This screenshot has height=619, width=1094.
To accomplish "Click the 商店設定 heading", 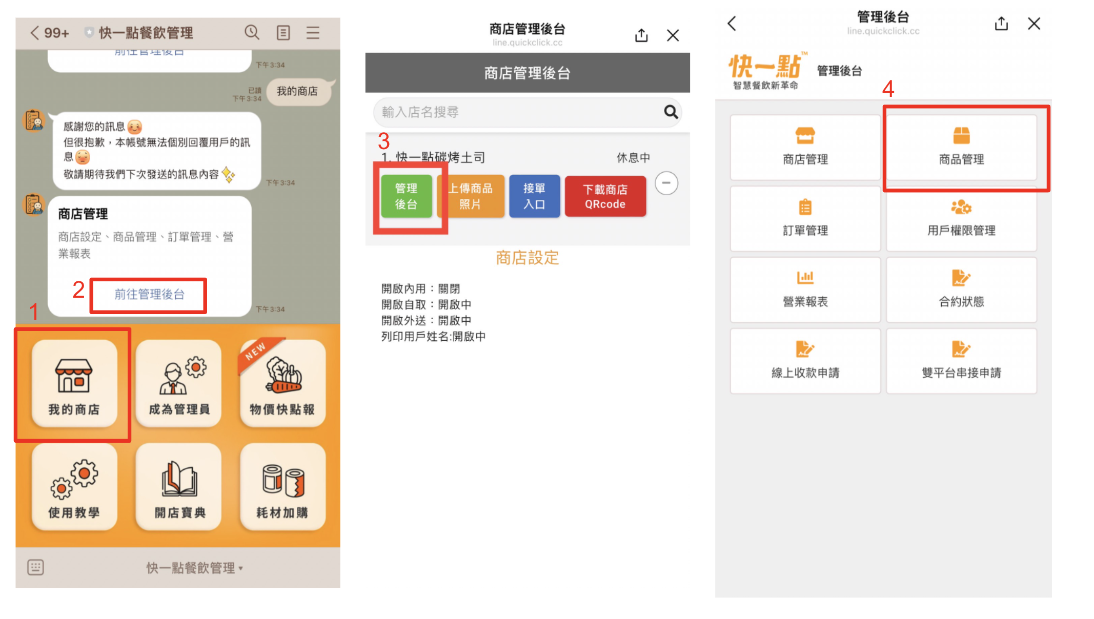I will tap(527, 258).
